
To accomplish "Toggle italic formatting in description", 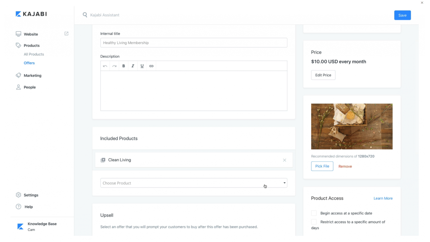I will pyautogui.click(x=133, y=66).
